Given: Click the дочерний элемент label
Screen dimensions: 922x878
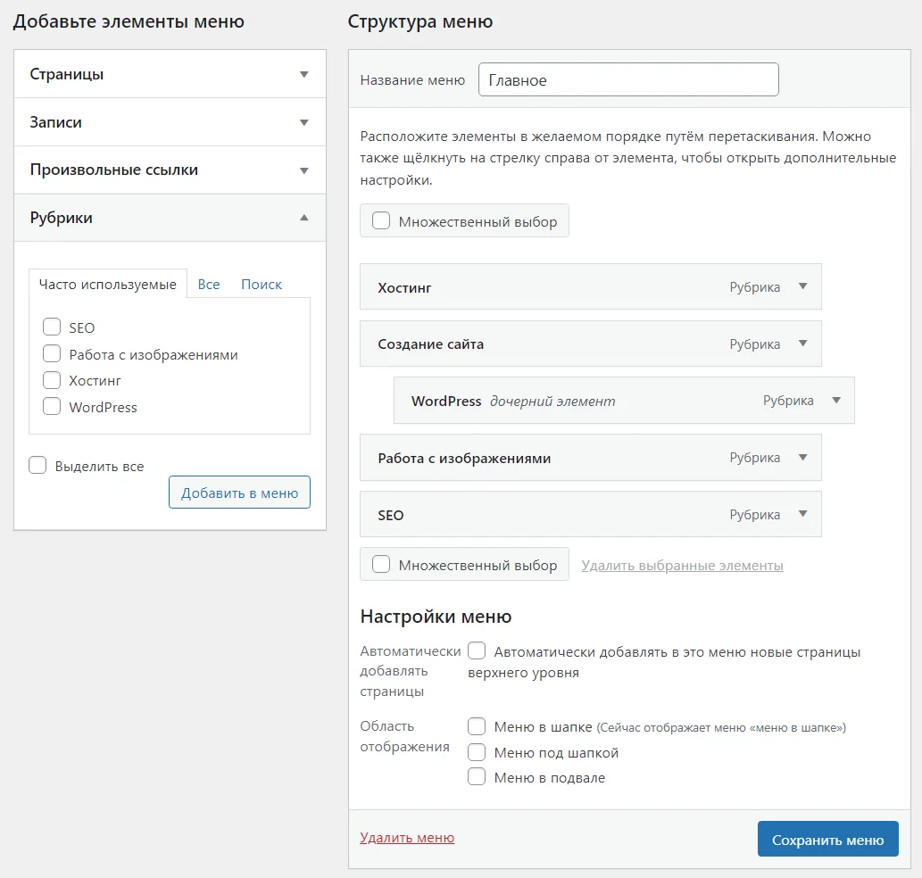Looking at the screenshot, I should 552,402.
